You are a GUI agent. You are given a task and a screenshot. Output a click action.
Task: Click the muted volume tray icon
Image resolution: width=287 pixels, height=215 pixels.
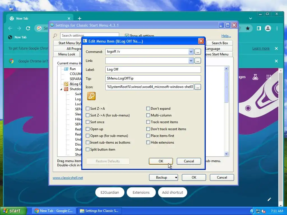click(263, 211)
